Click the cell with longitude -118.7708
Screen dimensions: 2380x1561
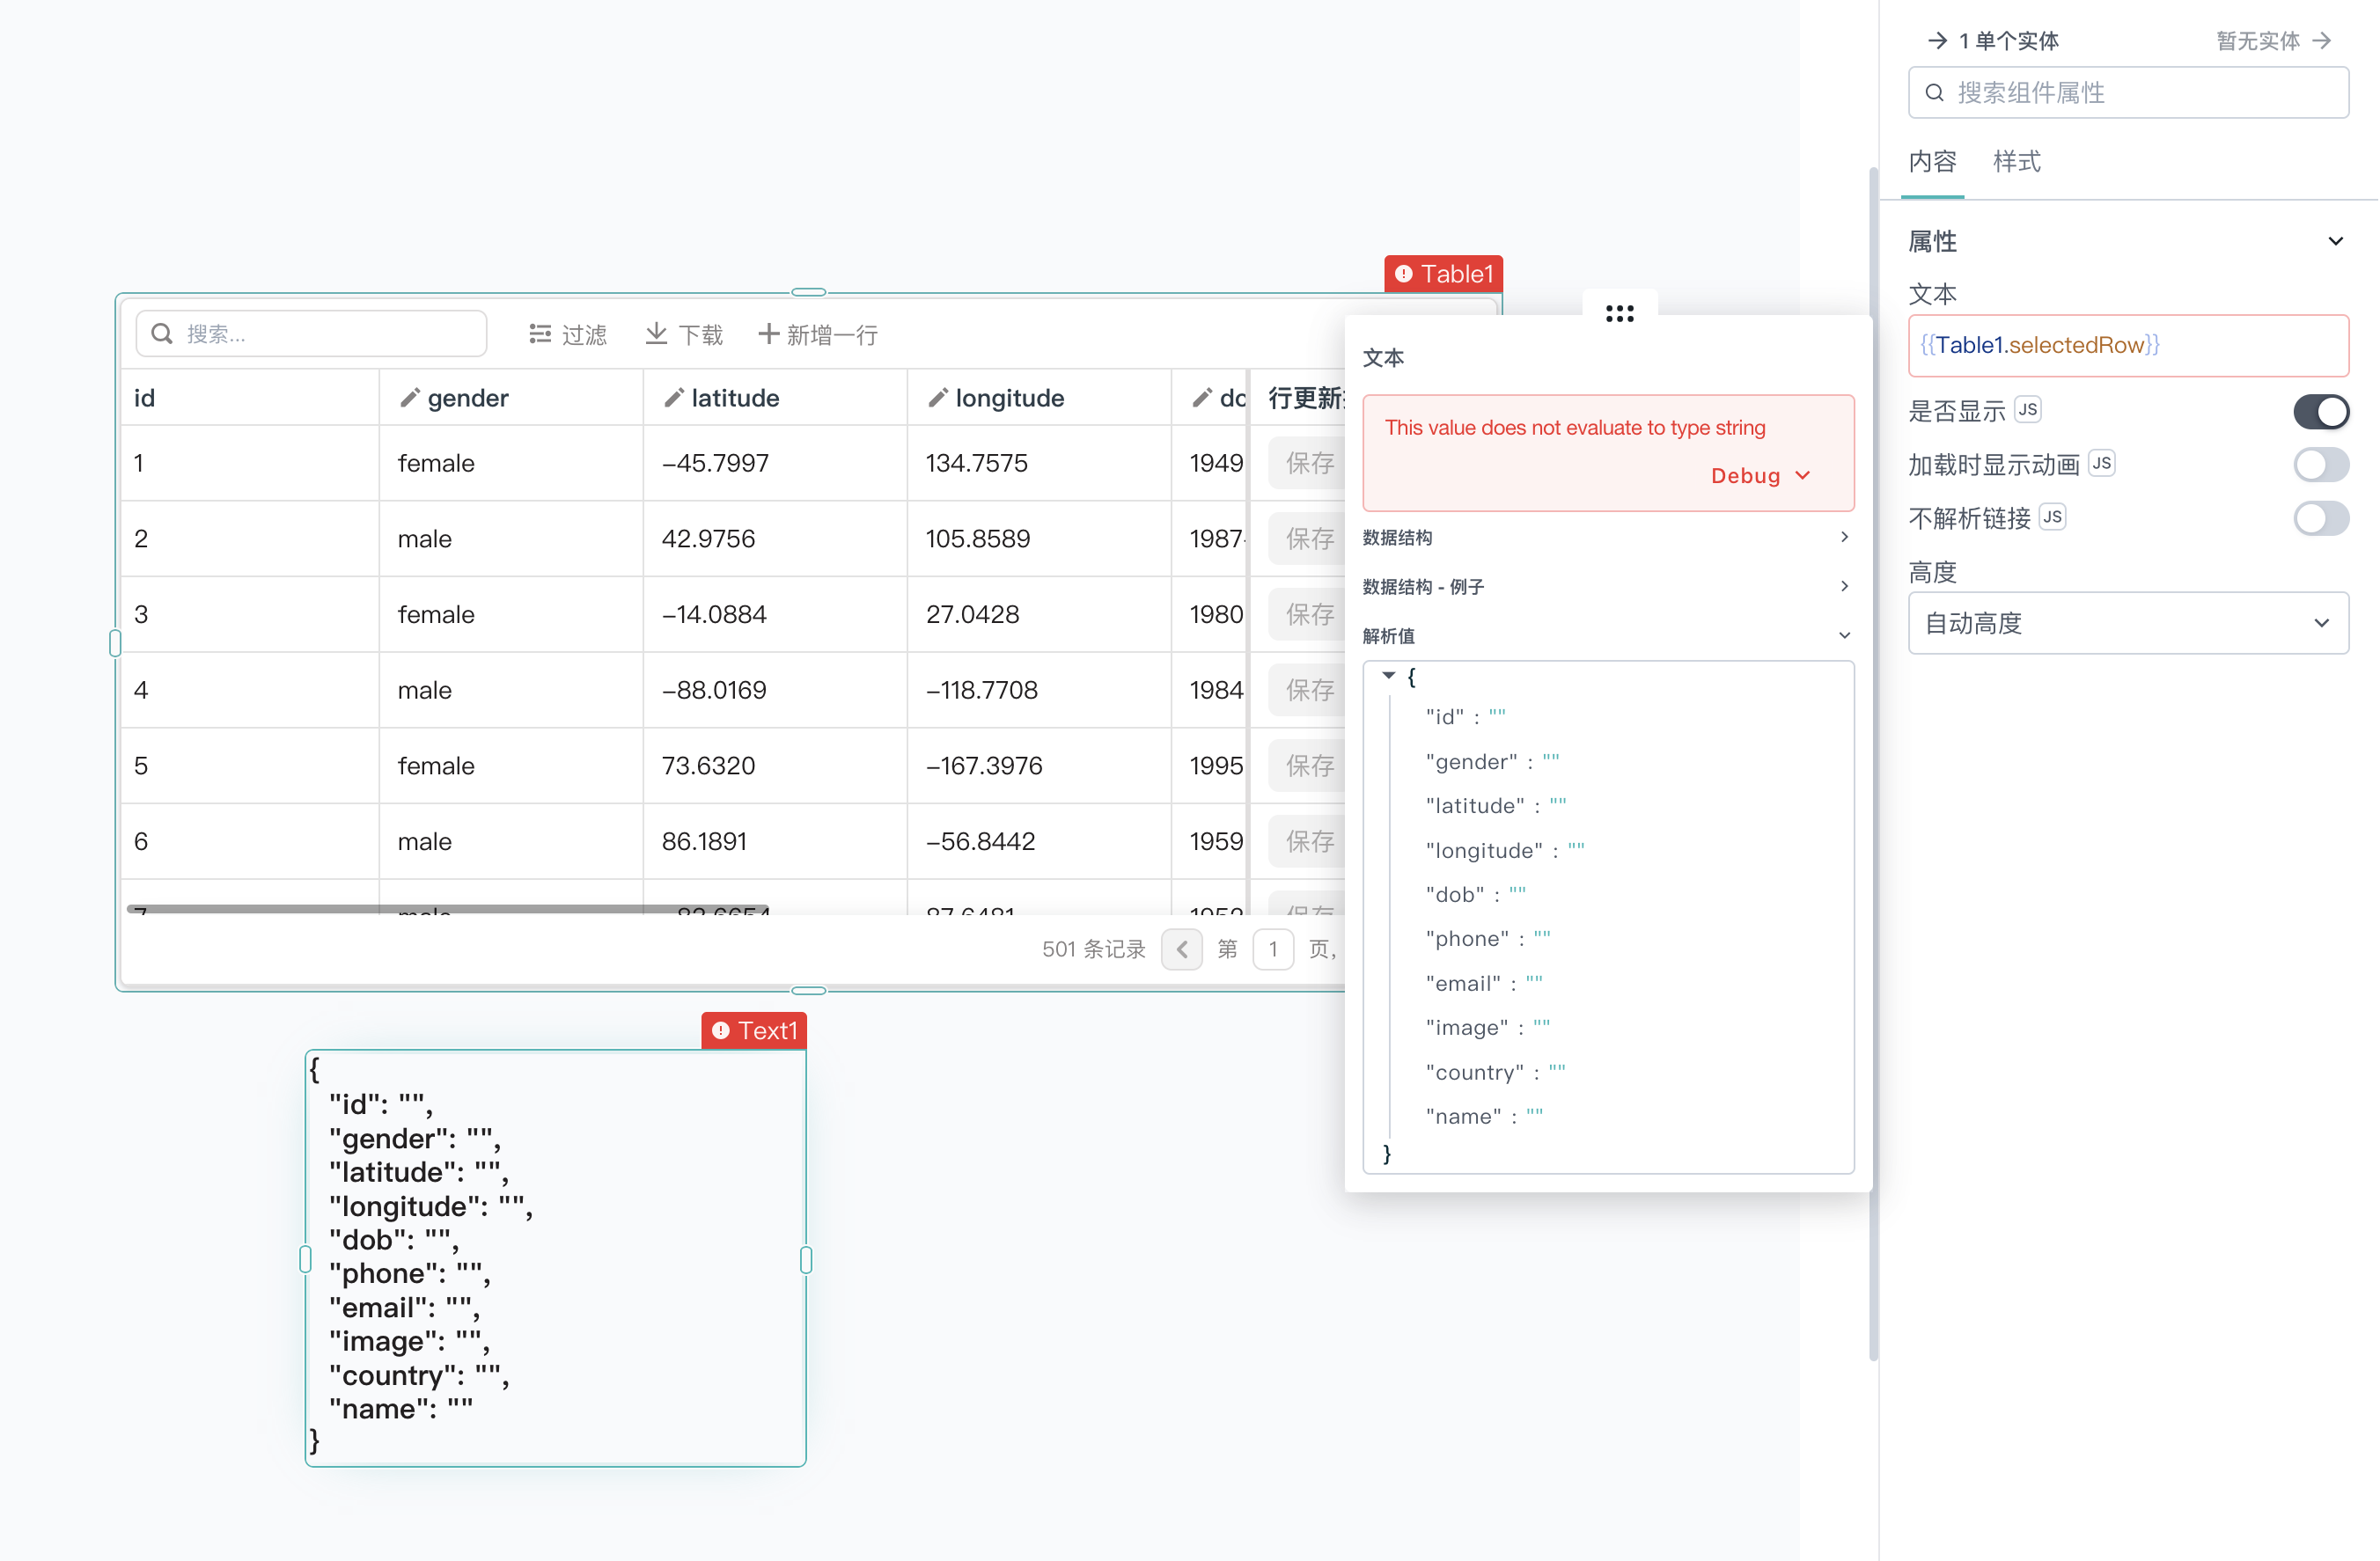point(1039,690)
